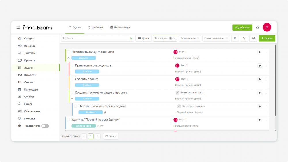This screenshot has width=288, height=162.
Task: Open the sort order icon button
Action: click(x=235, y=38)
